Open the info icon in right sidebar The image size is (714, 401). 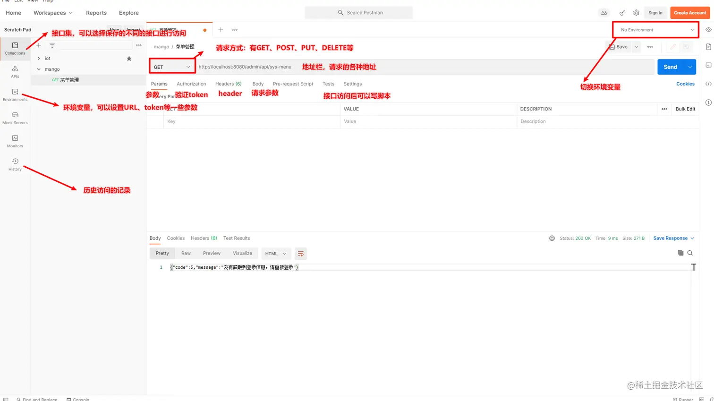(708, 102)
